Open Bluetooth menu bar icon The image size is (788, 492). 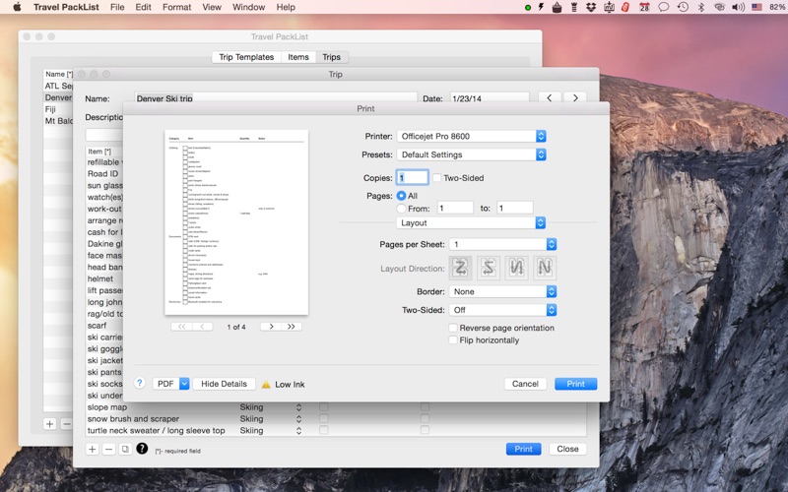[701, 7]
